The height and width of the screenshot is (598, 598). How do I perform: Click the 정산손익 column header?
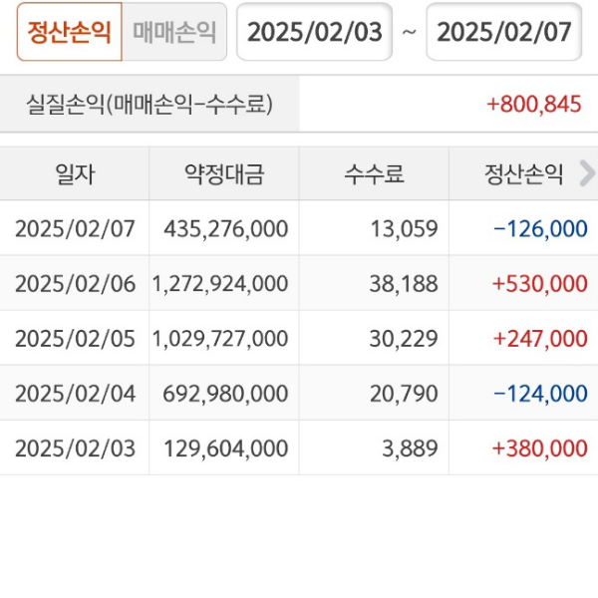point(523,174)
